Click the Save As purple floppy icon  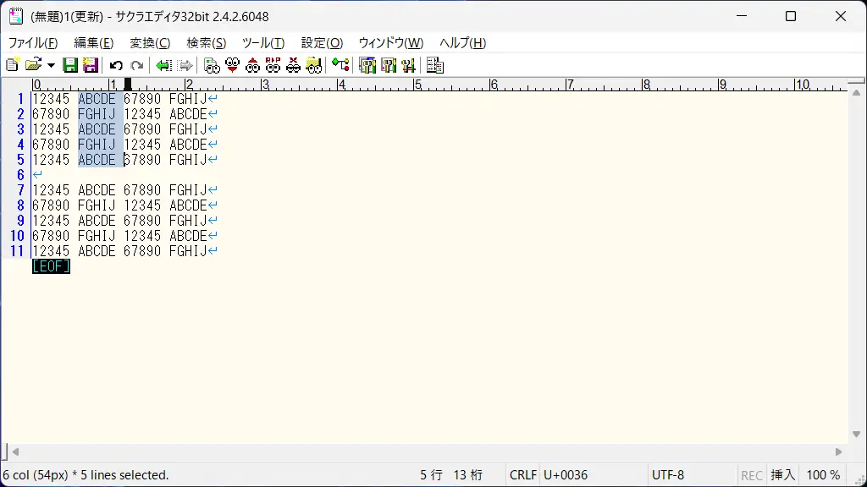(x=90, y=65)
